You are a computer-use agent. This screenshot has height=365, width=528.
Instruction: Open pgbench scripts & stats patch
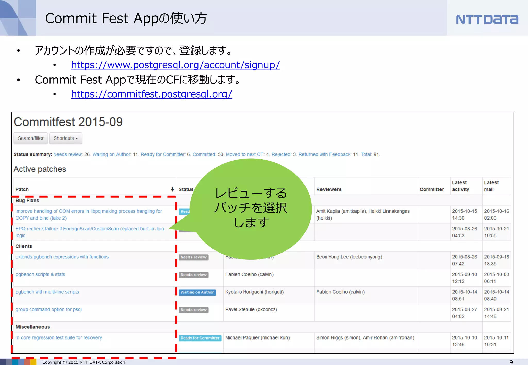coord(40,274)
